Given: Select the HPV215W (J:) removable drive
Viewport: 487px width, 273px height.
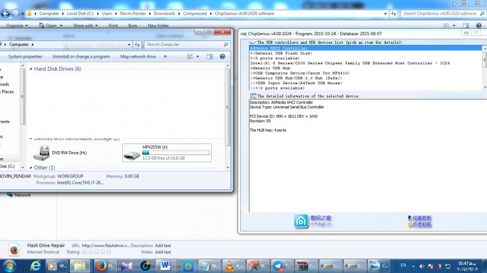Looking at the screenshot, I should [167, 153].
